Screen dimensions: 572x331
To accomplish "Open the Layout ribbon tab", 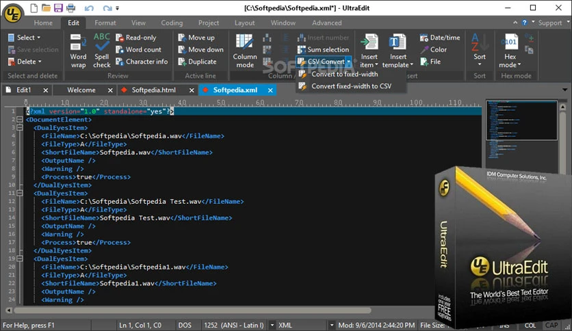I will 244,23.
